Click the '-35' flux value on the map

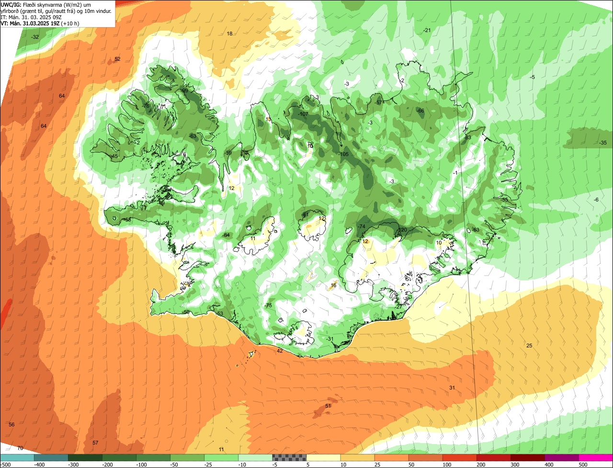603,143
